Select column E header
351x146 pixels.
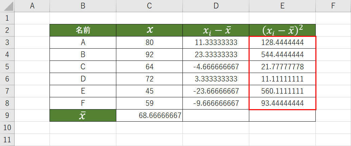[x=282, y=6]
